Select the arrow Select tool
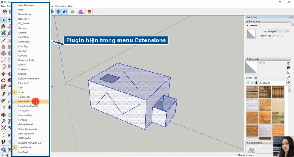This screenshot has width=294, height=157. [x=3, y=20]
